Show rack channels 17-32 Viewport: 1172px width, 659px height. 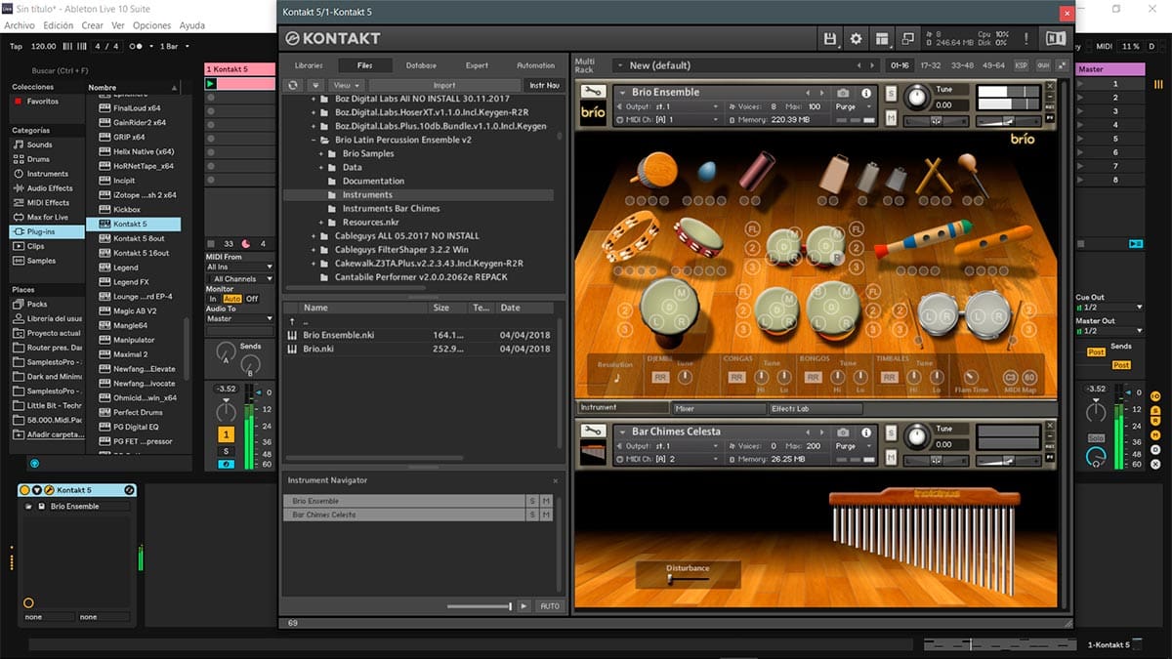(931, 65)
